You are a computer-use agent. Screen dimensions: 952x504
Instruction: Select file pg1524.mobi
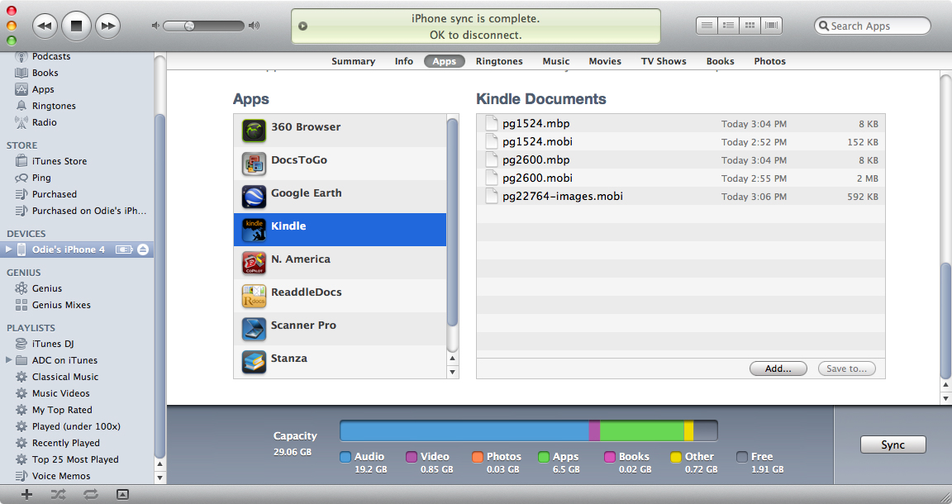(681, 141)
